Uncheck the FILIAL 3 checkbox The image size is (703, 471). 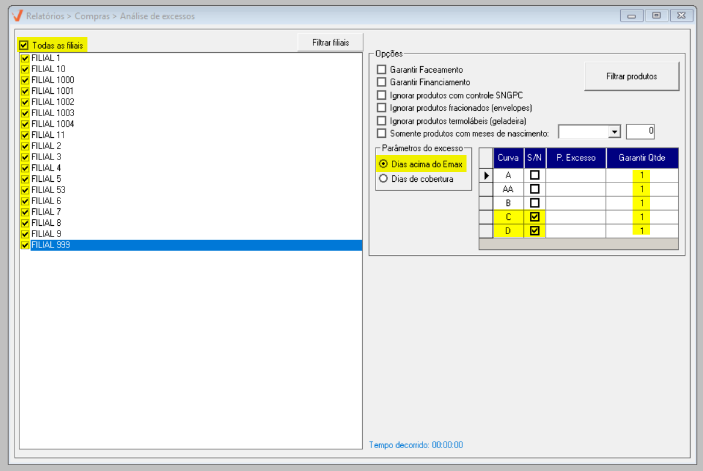click(25, 157)
